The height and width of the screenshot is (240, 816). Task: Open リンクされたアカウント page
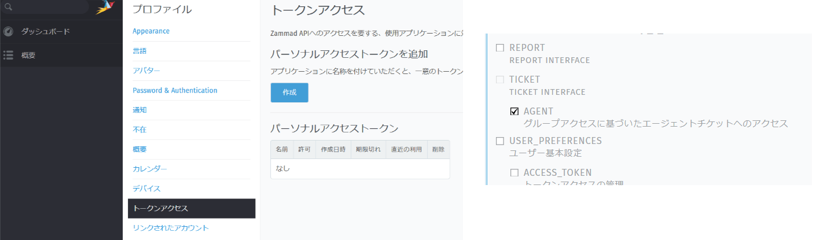(170, 228)
